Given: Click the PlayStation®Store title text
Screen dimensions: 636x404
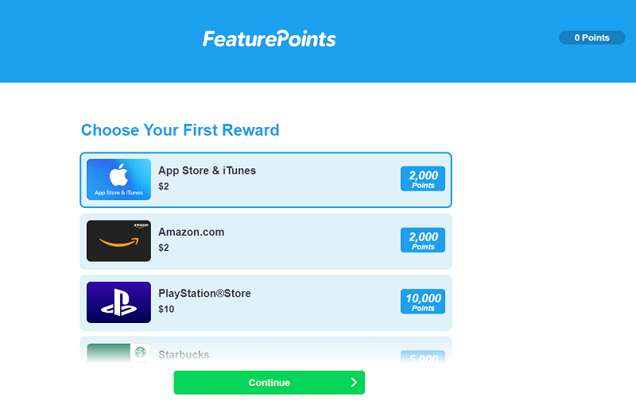Looking at the screenshot, I should (204, 294).
